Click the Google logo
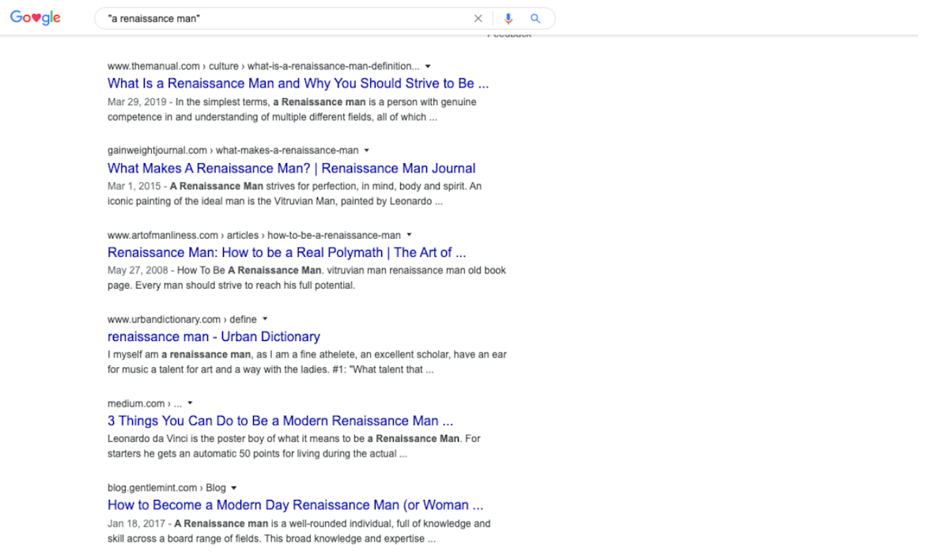This screenshot has width=949, height=560. click(x=36, y=18)
